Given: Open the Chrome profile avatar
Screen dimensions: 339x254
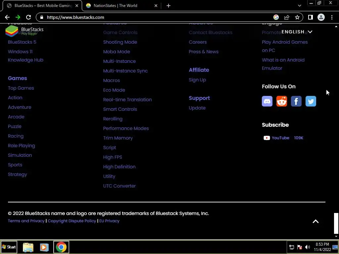Looking at the screenshot, I should 321,17.
